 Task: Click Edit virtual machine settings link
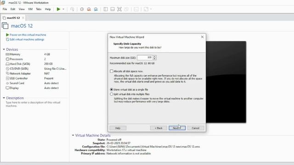click(27, 39)
